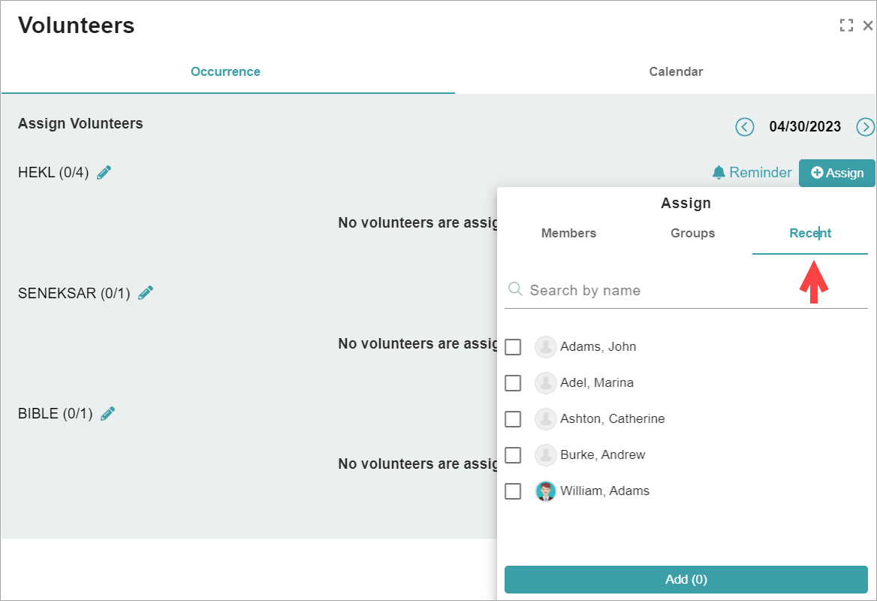Edit the HEKL position with pencil icon

[104, 172]
